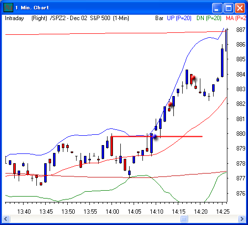Click the left scroll arrow of the horizontal scrollbar
Screen dimensions: 248x225
[6, 219]
